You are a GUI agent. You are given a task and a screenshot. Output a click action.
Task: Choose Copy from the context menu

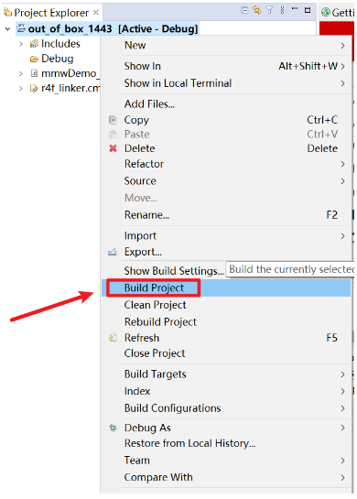(226, 120)
